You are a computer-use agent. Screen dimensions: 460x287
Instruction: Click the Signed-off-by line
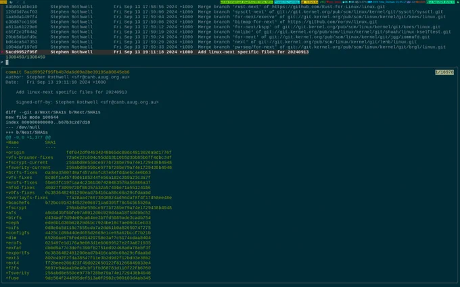tap(87, 102)
